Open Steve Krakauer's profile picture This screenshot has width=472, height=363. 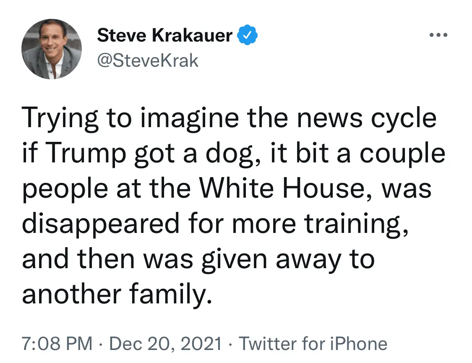(x=52, y=49)
